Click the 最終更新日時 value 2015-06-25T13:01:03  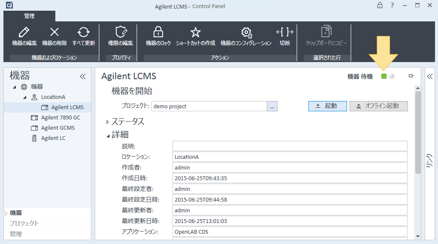(201, 221)
